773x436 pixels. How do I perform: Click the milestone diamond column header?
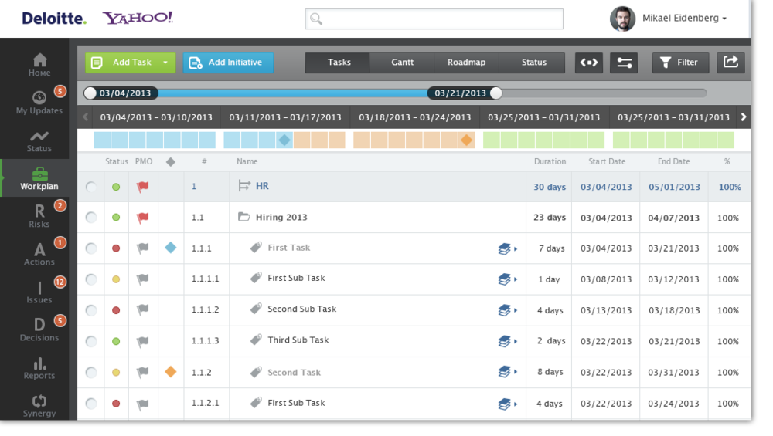[x=171, y=161]
